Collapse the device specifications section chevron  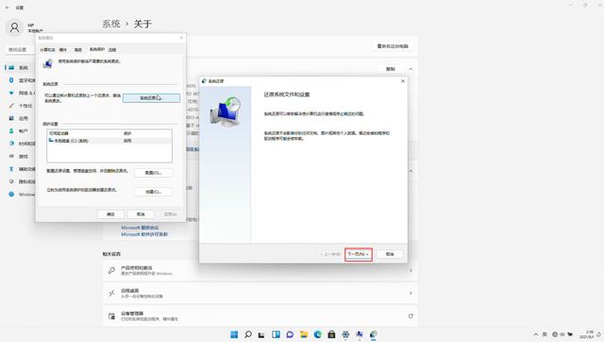411,69
